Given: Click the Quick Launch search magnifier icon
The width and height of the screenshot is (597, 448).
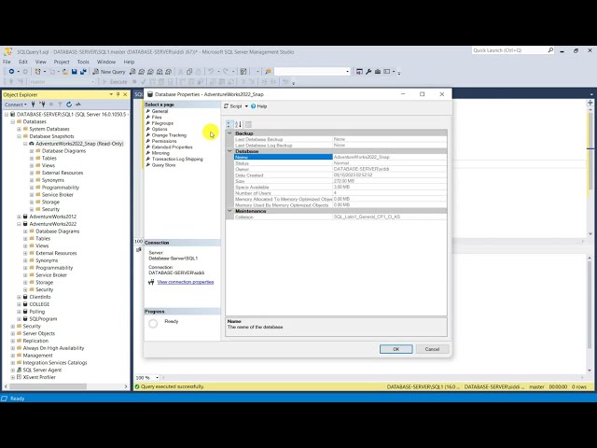Looking at the screenshot, I should pos(550,50).
